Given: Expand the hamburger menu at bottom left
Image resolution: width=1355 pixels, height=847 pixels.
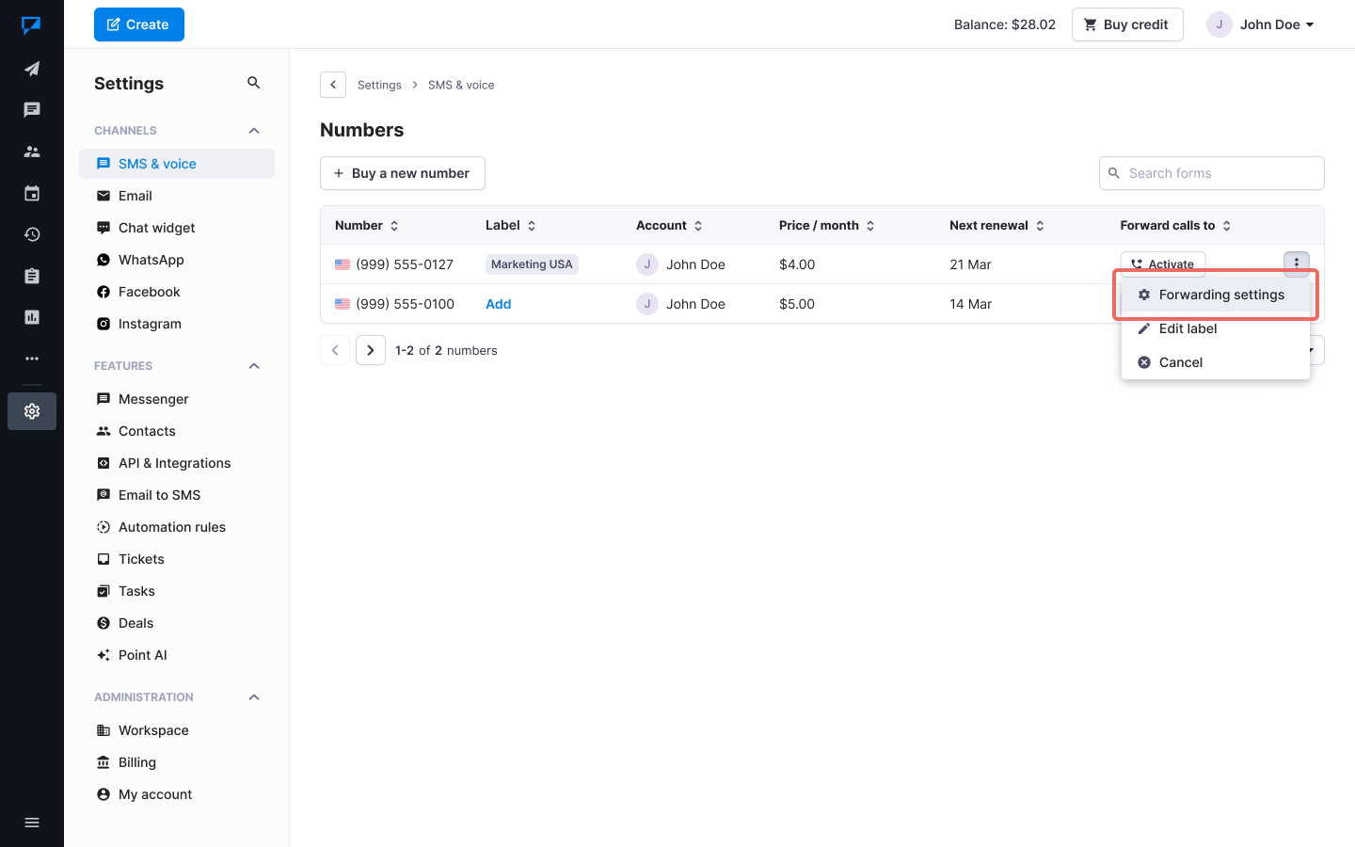Looking at the screenshot, I should click(32, 823).
